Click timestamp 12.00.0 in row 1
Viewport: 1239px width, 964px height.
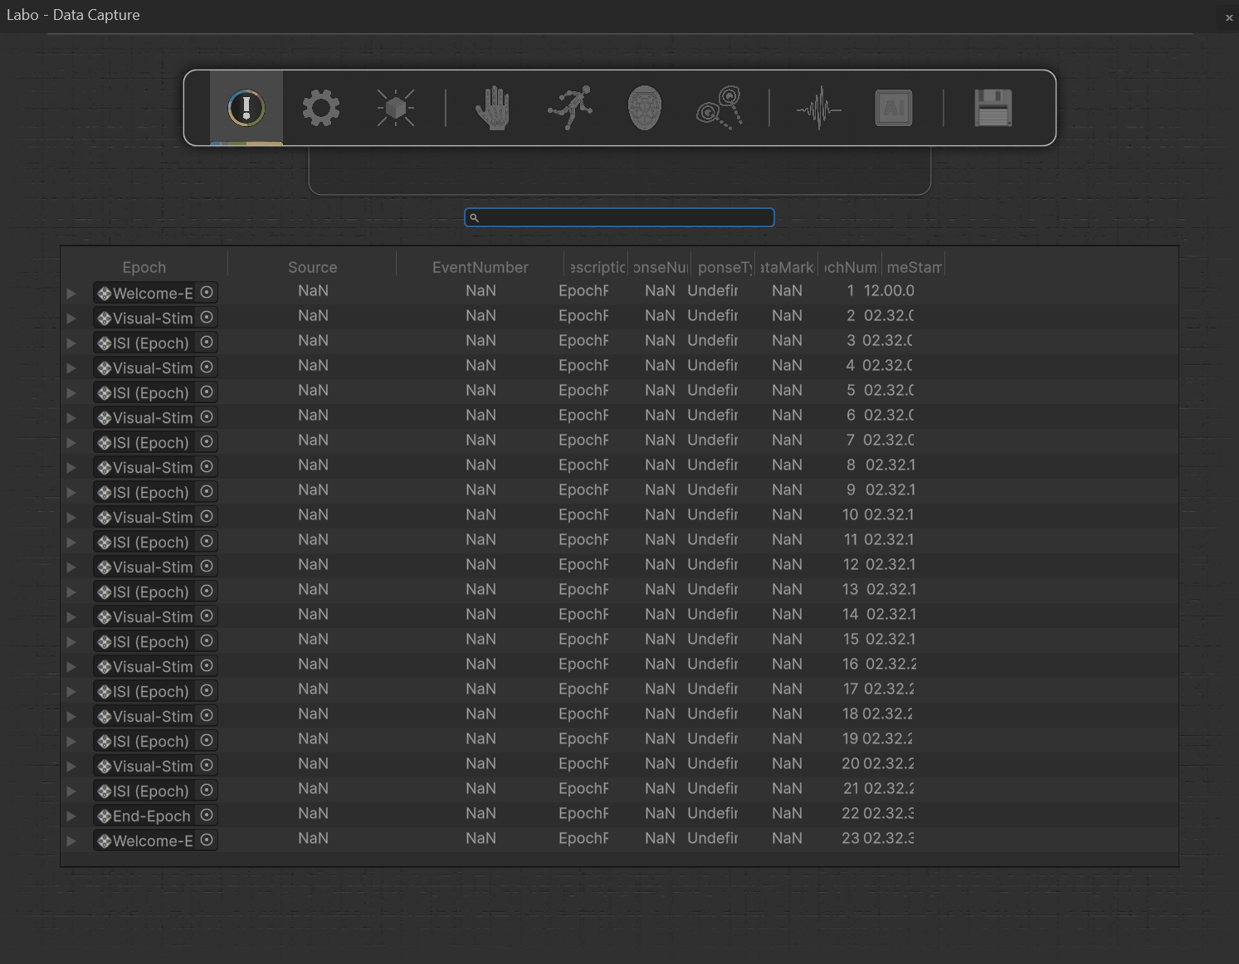[x=889, y=290]
